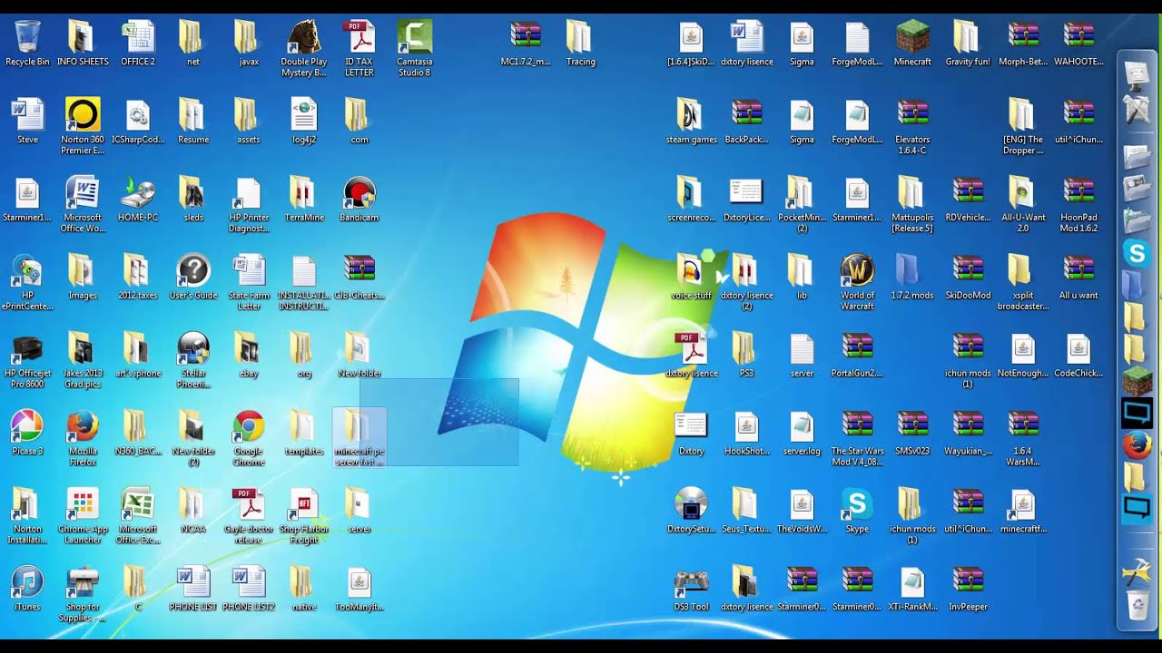Viewport: 1162px width, 653px height.
Task: Open the INFO SHEETS folder
Action: [83, 44]
